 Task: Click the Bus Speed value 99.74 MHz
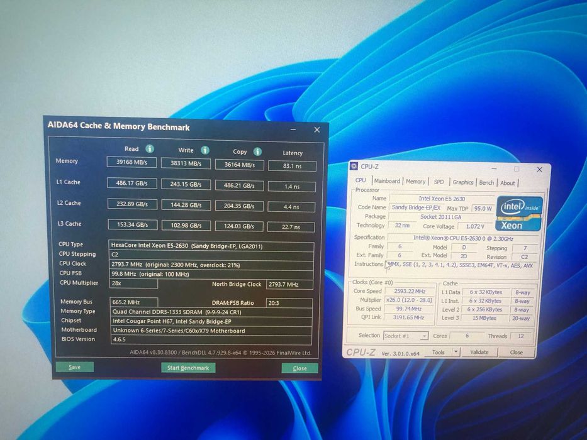pos(409,309)
